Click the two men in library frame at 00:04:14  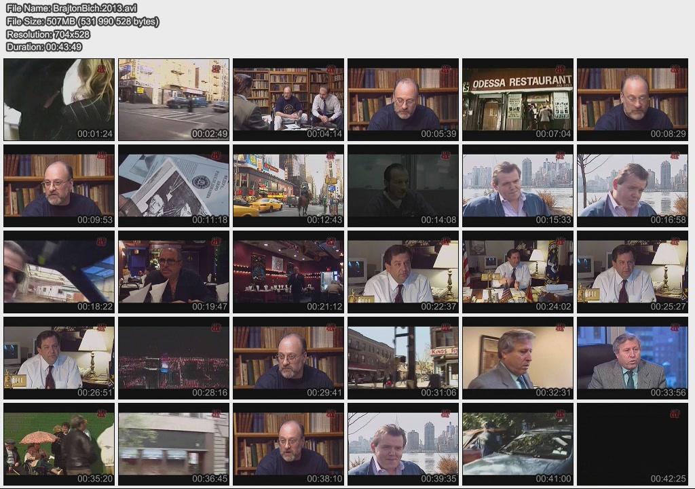pos(288,100)
